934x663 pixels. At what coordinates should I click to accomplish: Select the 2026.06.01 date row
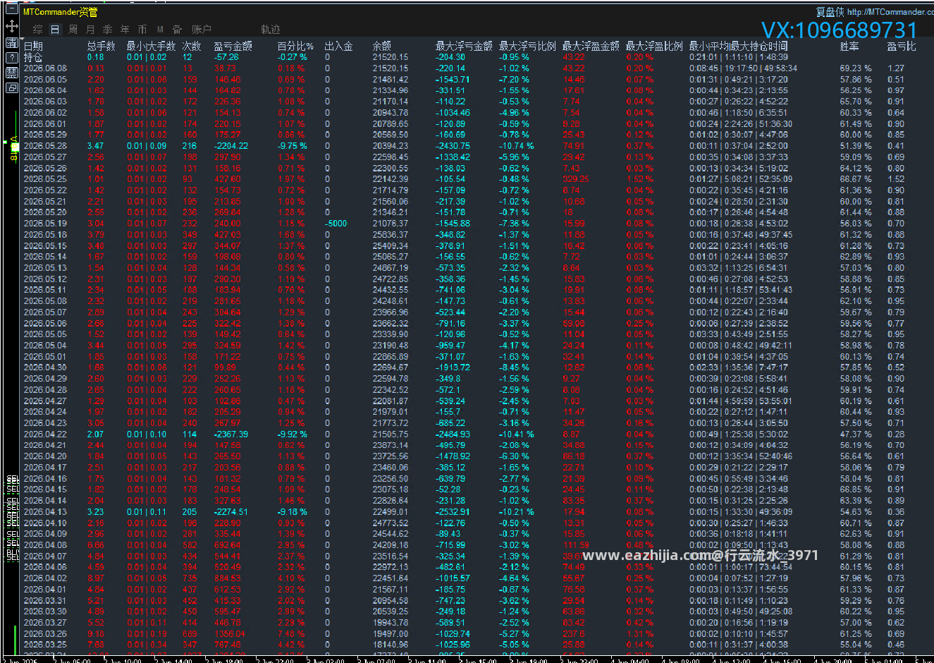coord(45,124)
